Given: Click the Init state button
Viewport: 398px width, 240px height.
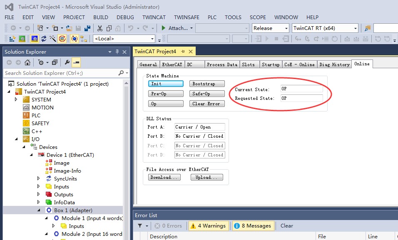Looking at the screenshot, I should pos(166,84).
